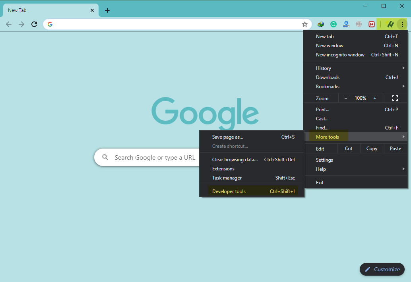411x282 pixels.
Task: Decrease zoom with the minus button
Action: pyautogui.click(x=346, y=98)
